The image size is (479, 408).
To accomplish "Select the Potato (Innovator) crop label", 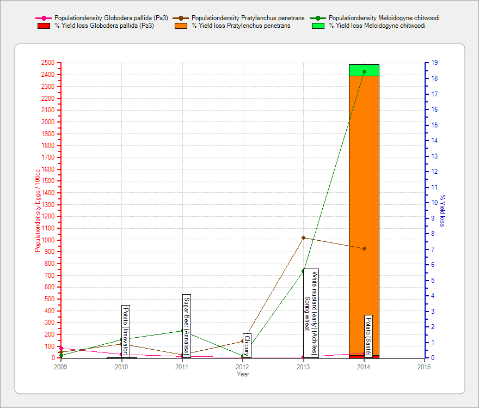I will click(x=126, y=331).
